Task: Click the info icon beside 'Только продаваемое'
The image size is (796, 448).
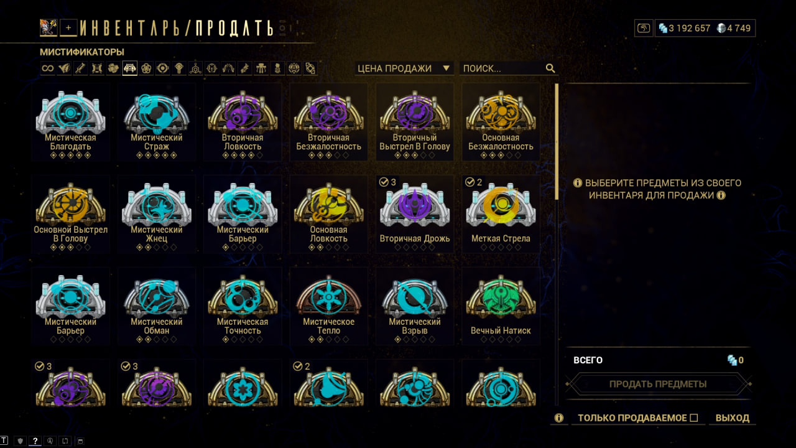Action: (558, 418)
